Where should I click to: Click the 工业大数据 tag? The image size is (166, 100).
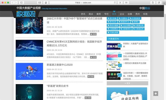click(x=126, y=25)
